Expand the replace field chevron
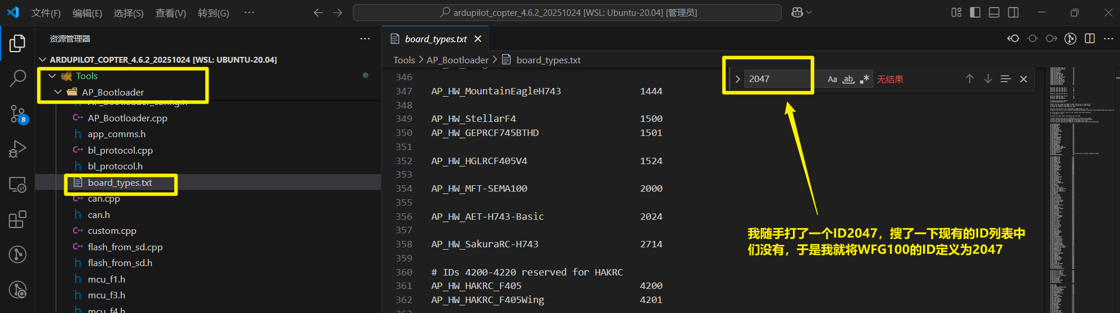This screenshot has height=313, width=1120. pos(737,79)
